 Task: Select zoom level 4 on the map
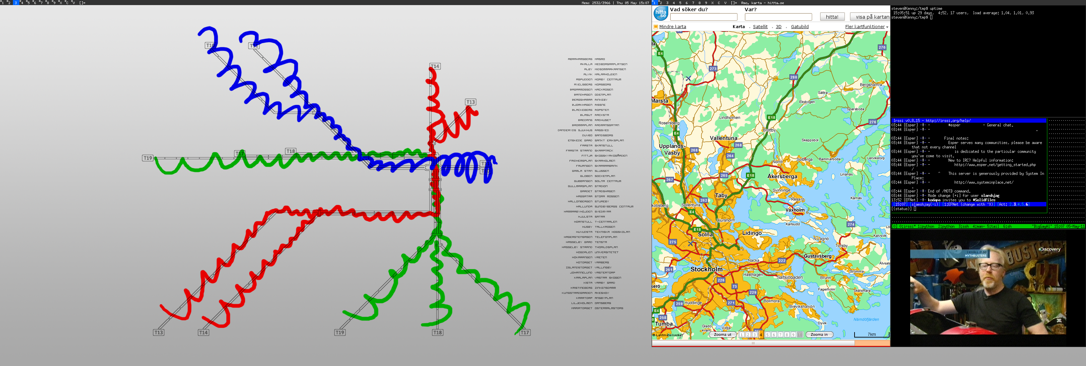(761, 335)
